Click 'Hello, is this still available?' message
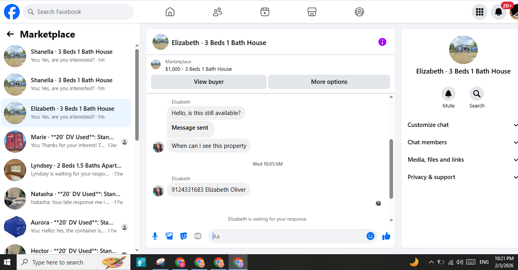Viewport: 518px width, 270px height. coord(206,113)
